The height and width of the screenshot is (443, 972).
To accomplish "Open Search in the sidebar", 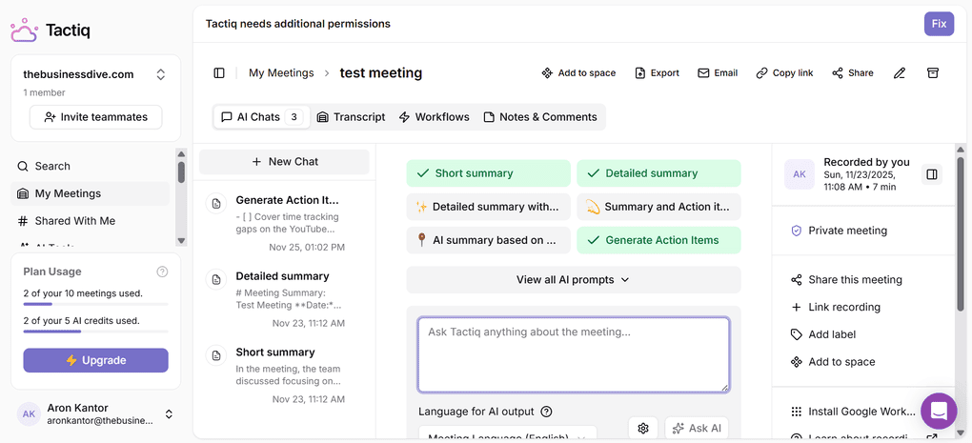I will (90, 166).
